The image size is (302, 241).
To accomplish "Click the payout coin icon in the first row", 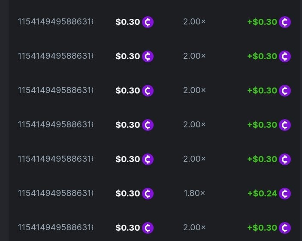I will pyautogui.click(x=285, y=22).
